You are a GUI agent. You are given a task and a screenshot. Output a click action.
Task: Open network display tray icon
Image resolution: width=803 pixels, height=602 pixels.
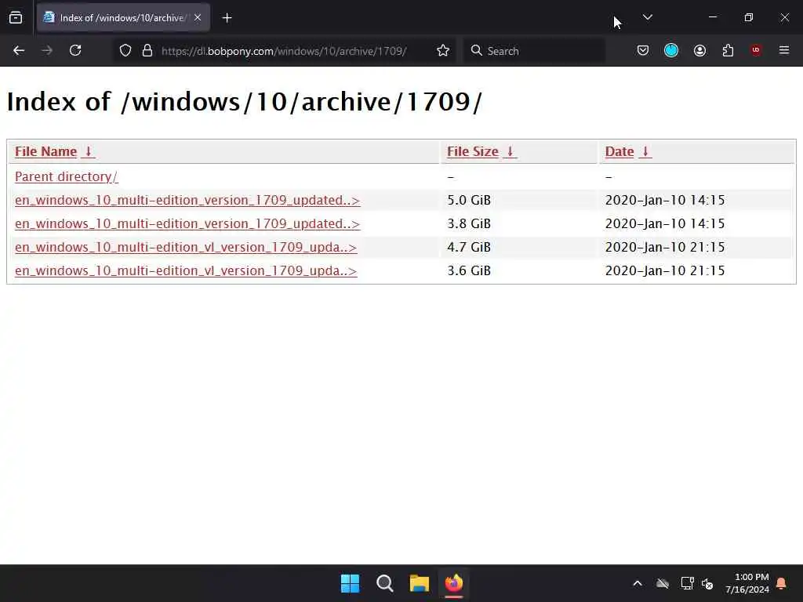[687, 583]
